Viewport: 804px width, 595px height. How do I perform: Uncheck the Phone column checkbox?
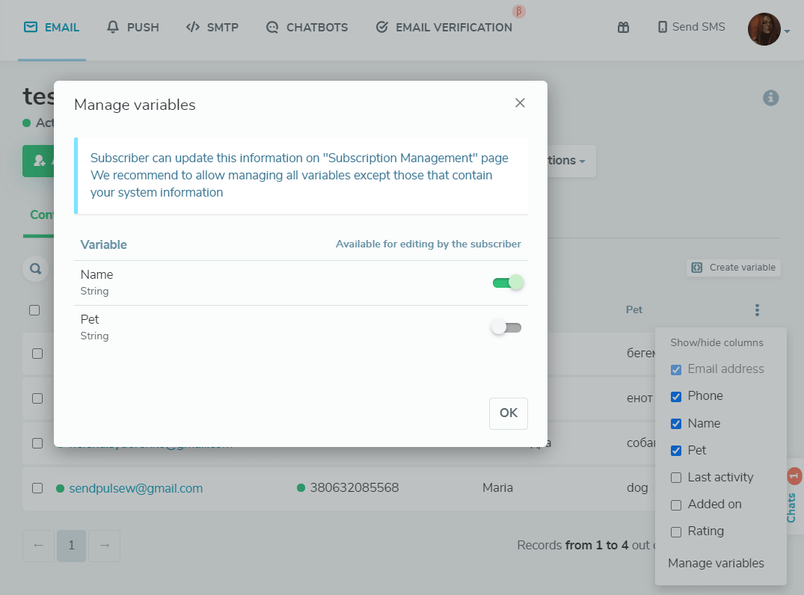[676, 396]
